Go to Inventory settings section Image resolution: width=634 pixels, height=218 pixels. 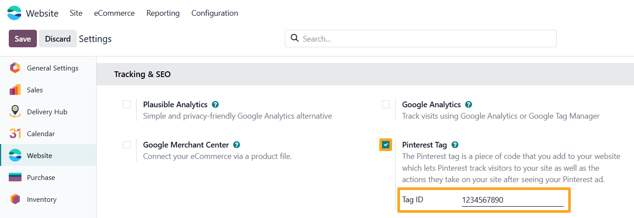48,199
